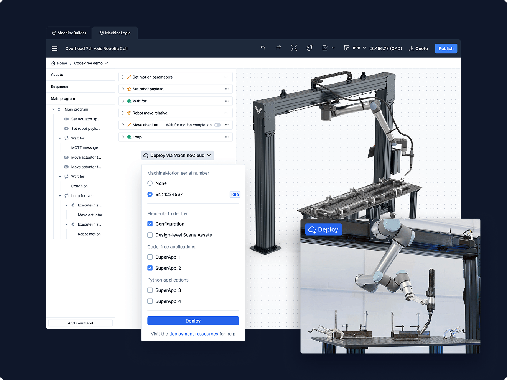507x380 pixels.
Task: Check the SuperApp_3 checkbox
Action: [150, 290]
